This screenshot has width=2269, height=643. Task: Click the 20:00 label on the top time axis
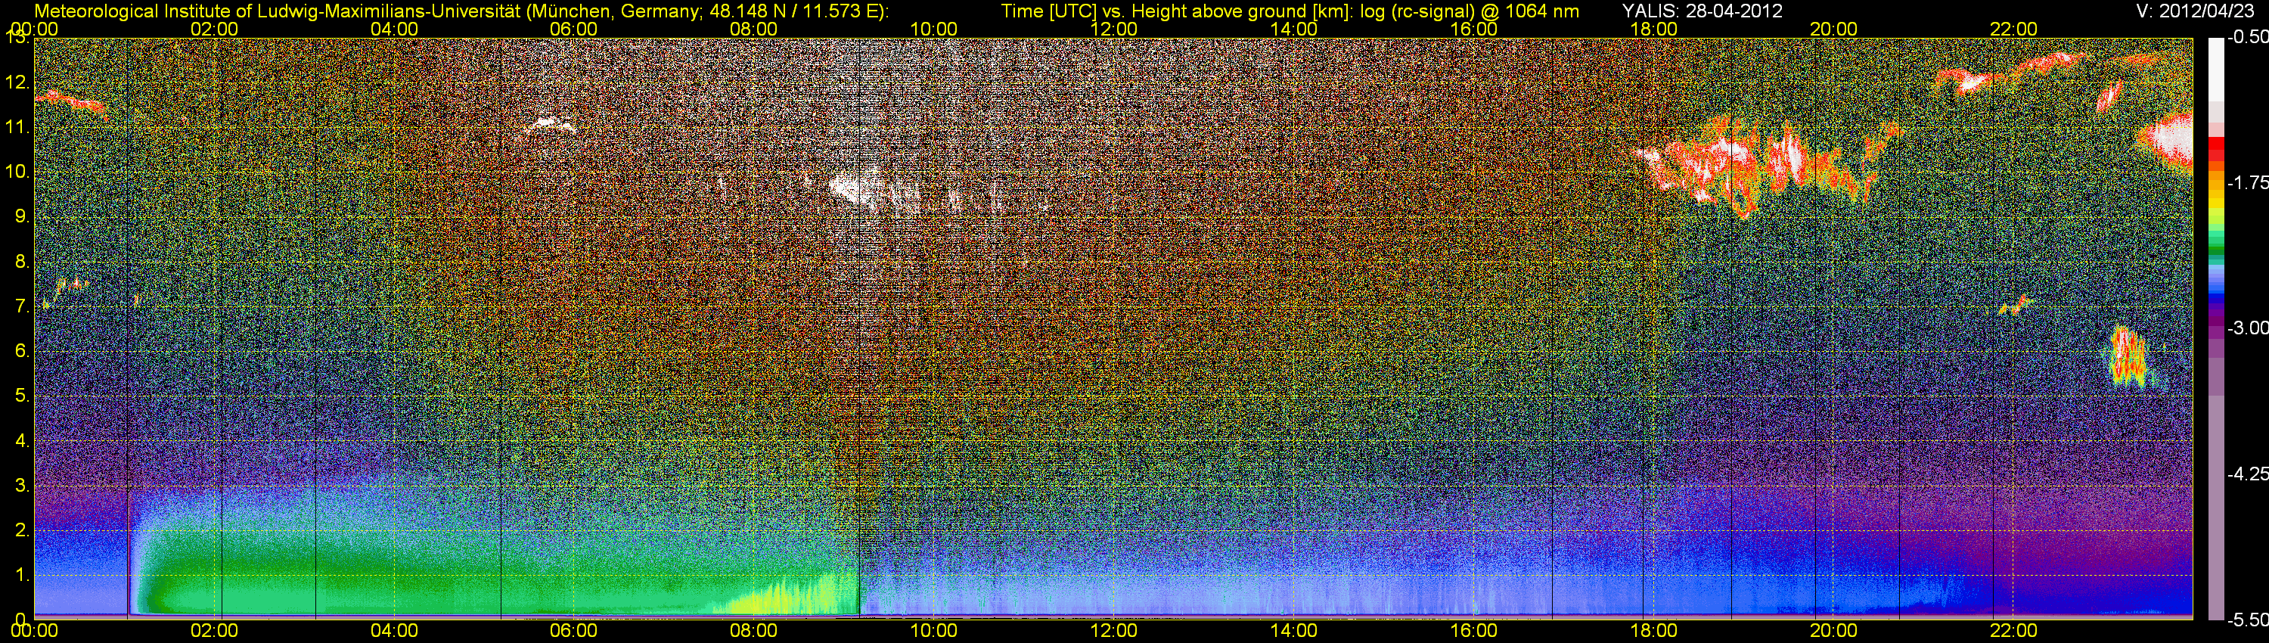coord(1834,29)
